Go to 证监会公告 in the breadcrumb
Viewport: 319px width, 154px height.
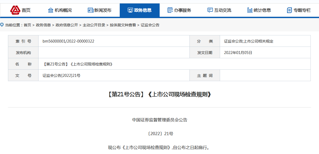click(150, 25)
